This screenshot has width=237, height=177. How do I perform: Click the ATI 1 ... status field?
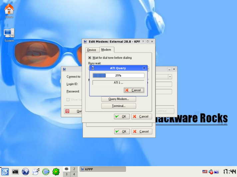point(118,83)
